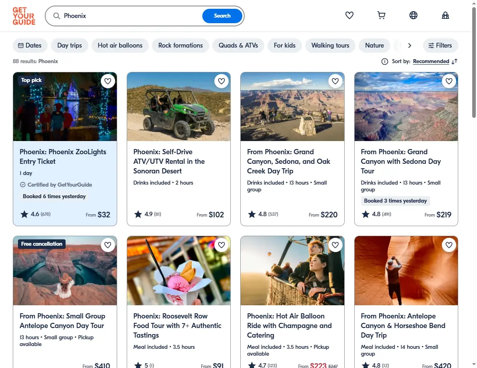Click the 4.6 star rating on ZooLights

35,214
